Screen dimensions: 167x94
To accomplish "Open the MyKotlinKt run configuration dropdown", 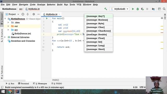I will 120,9.
